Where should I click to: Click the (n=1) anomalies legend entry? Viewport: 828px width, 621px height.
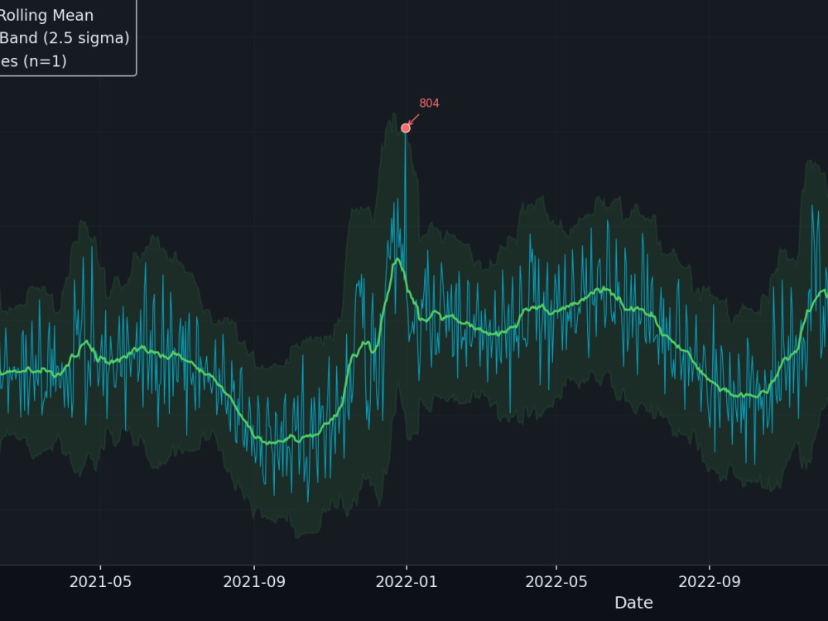point(33,61)
